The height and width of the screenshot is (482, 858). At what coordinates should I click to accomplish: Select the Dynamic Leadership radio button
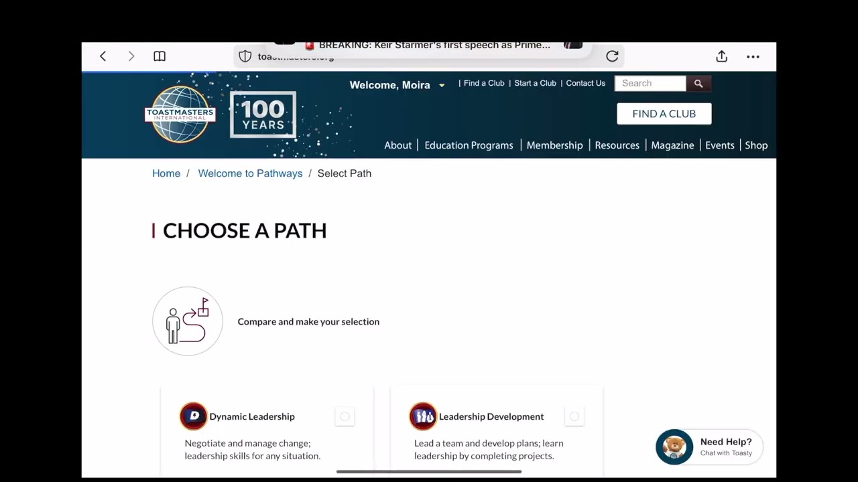[345, 416]
